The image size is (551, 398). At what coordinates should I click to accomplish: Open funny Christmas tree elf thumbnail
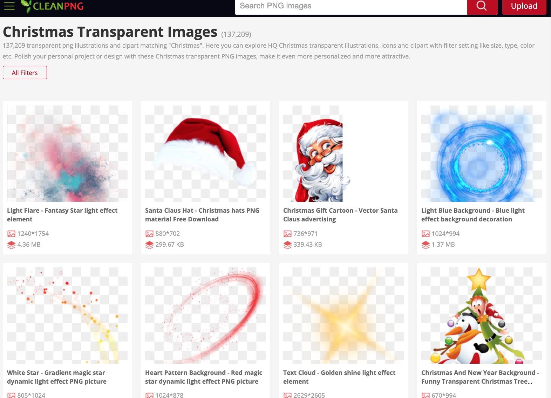pos(482,315)
